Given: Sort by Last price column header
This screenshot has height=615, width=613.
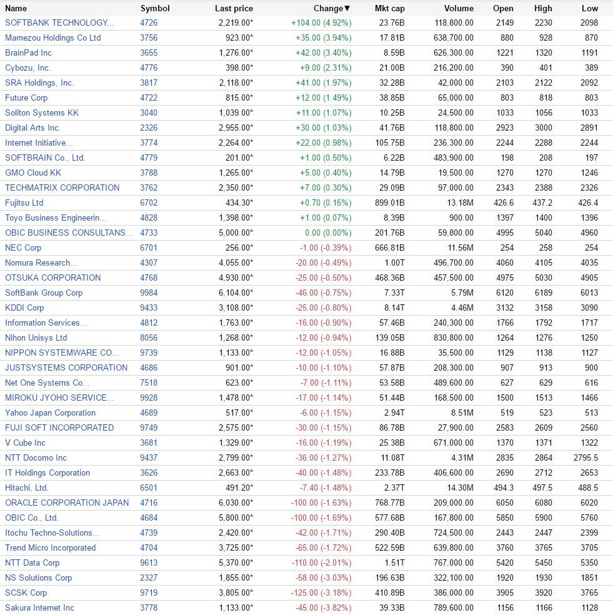Looking at the screenshot, I should coord(234,8).
